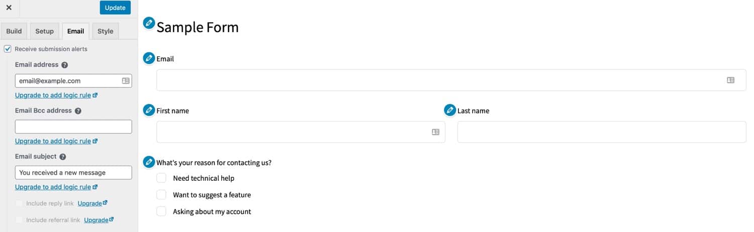
Task: Show help tooltip for Email subject
Action: [63, 157]
